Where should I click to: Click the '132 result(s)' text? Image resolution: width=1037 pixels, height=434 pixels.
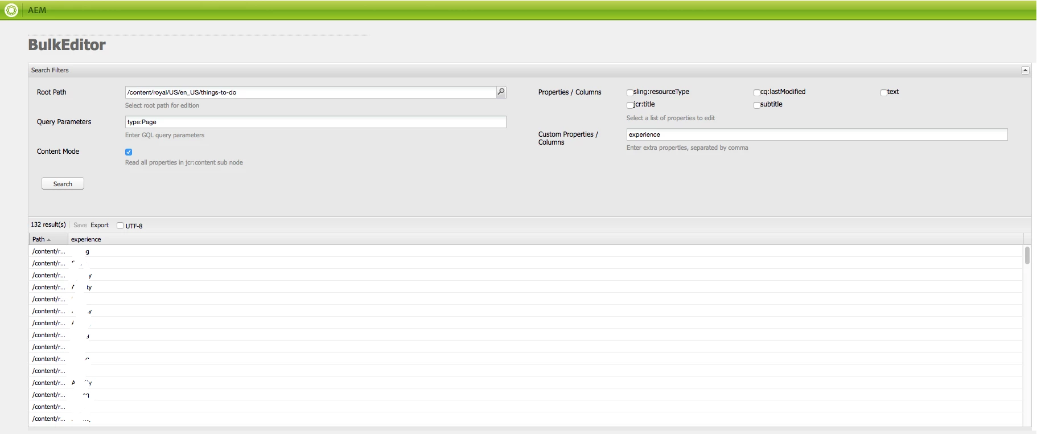[48, 225]
